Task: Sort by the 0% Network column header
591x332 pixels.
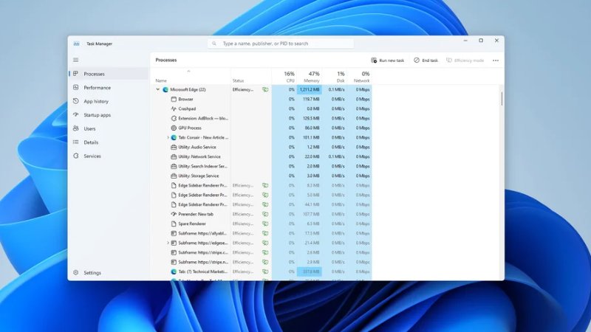Action: click(x=359, y=77)
